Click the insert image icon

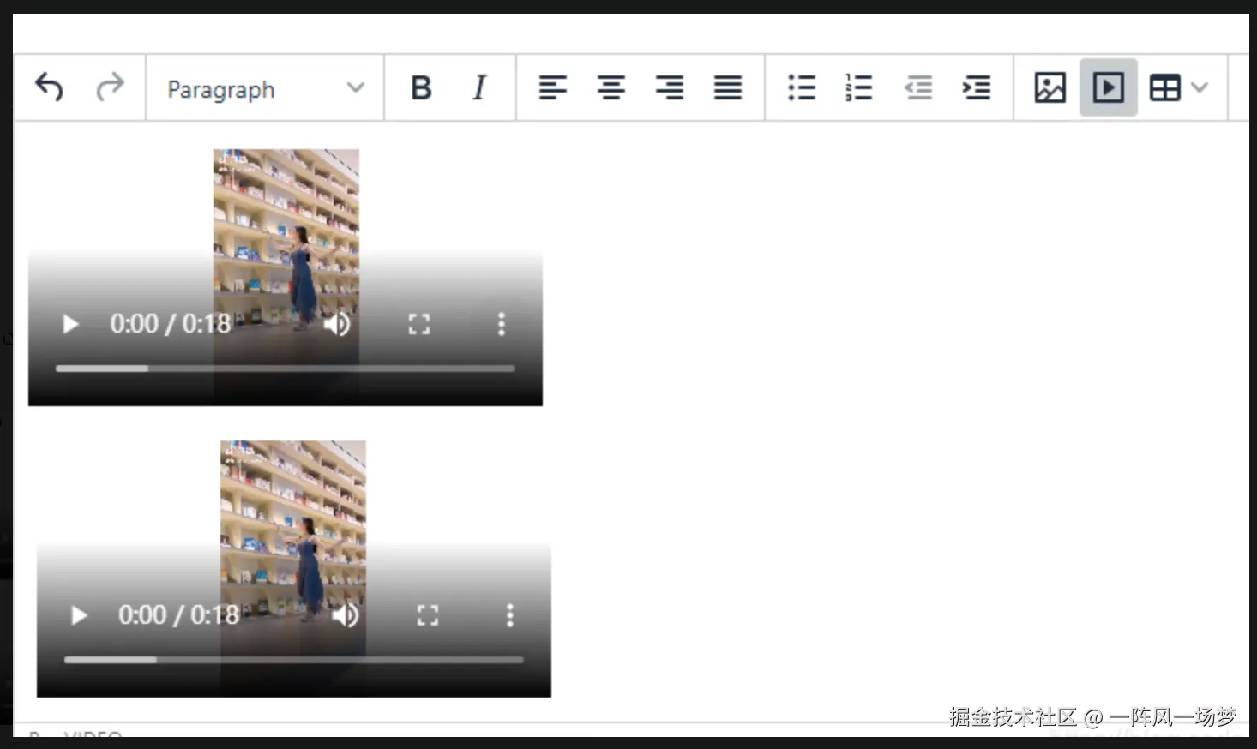(1050, 87)
